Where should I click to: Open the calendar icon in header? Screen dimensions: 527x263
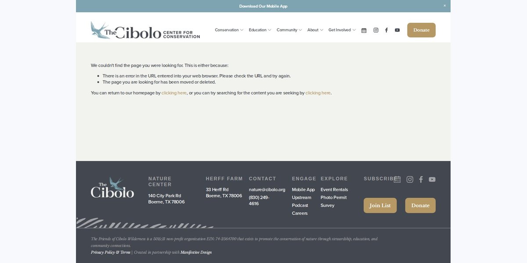(364, 30)
